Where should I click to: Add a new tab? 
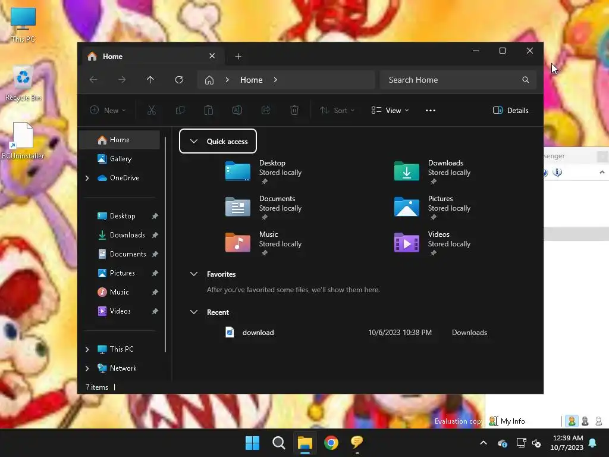point(238,57)
